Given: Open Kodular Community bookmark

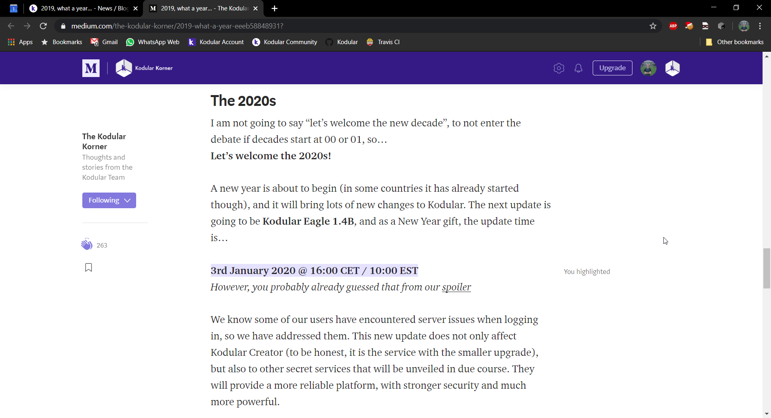Looking at the screenshot, I should (x=285, y=42).
